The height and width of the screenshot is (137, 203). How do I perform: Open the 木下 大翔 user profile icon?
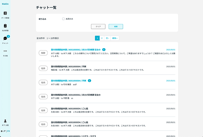pos(5,121)
